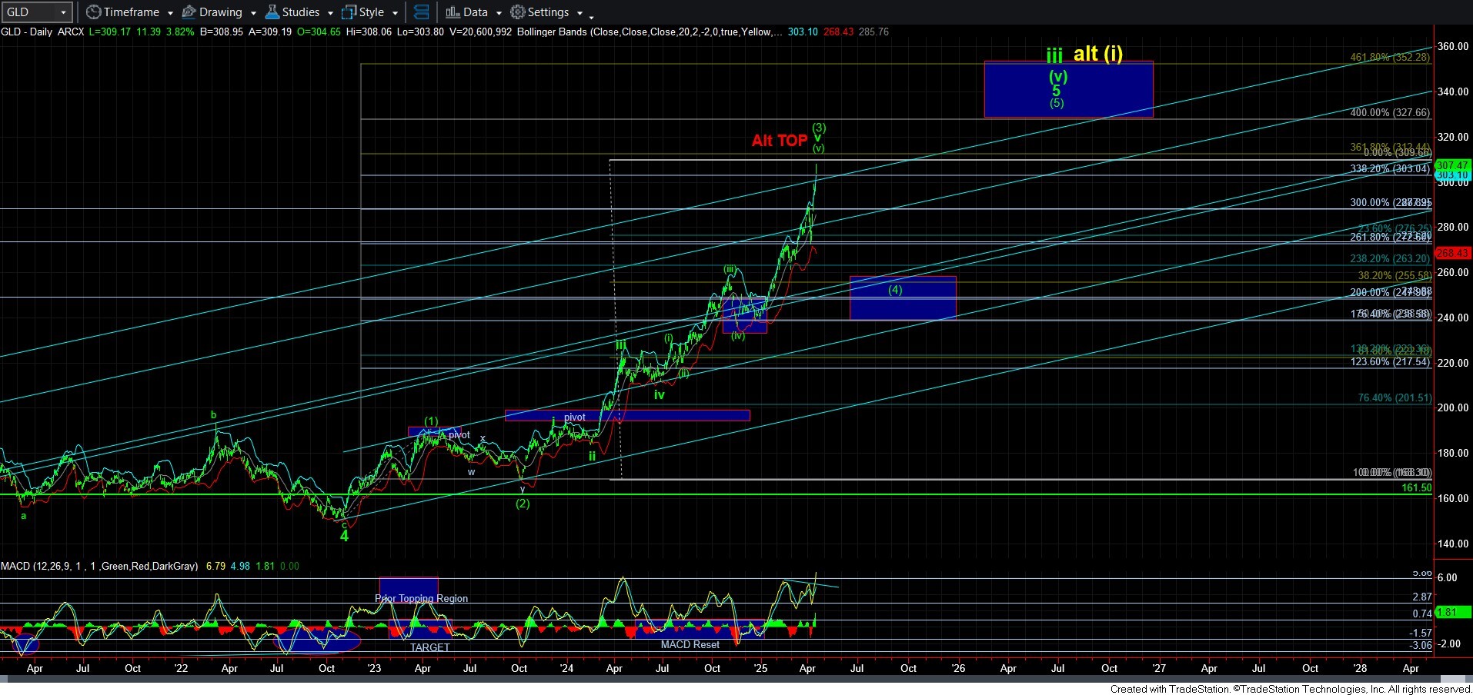Open the Data menu label
Screen dimensions: 1473x695
[476, 12]
